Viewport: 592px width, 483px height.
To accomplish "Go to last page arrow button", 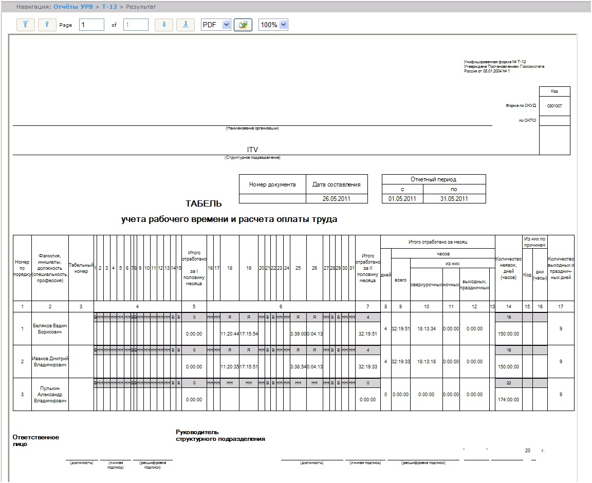I will 186,25.
